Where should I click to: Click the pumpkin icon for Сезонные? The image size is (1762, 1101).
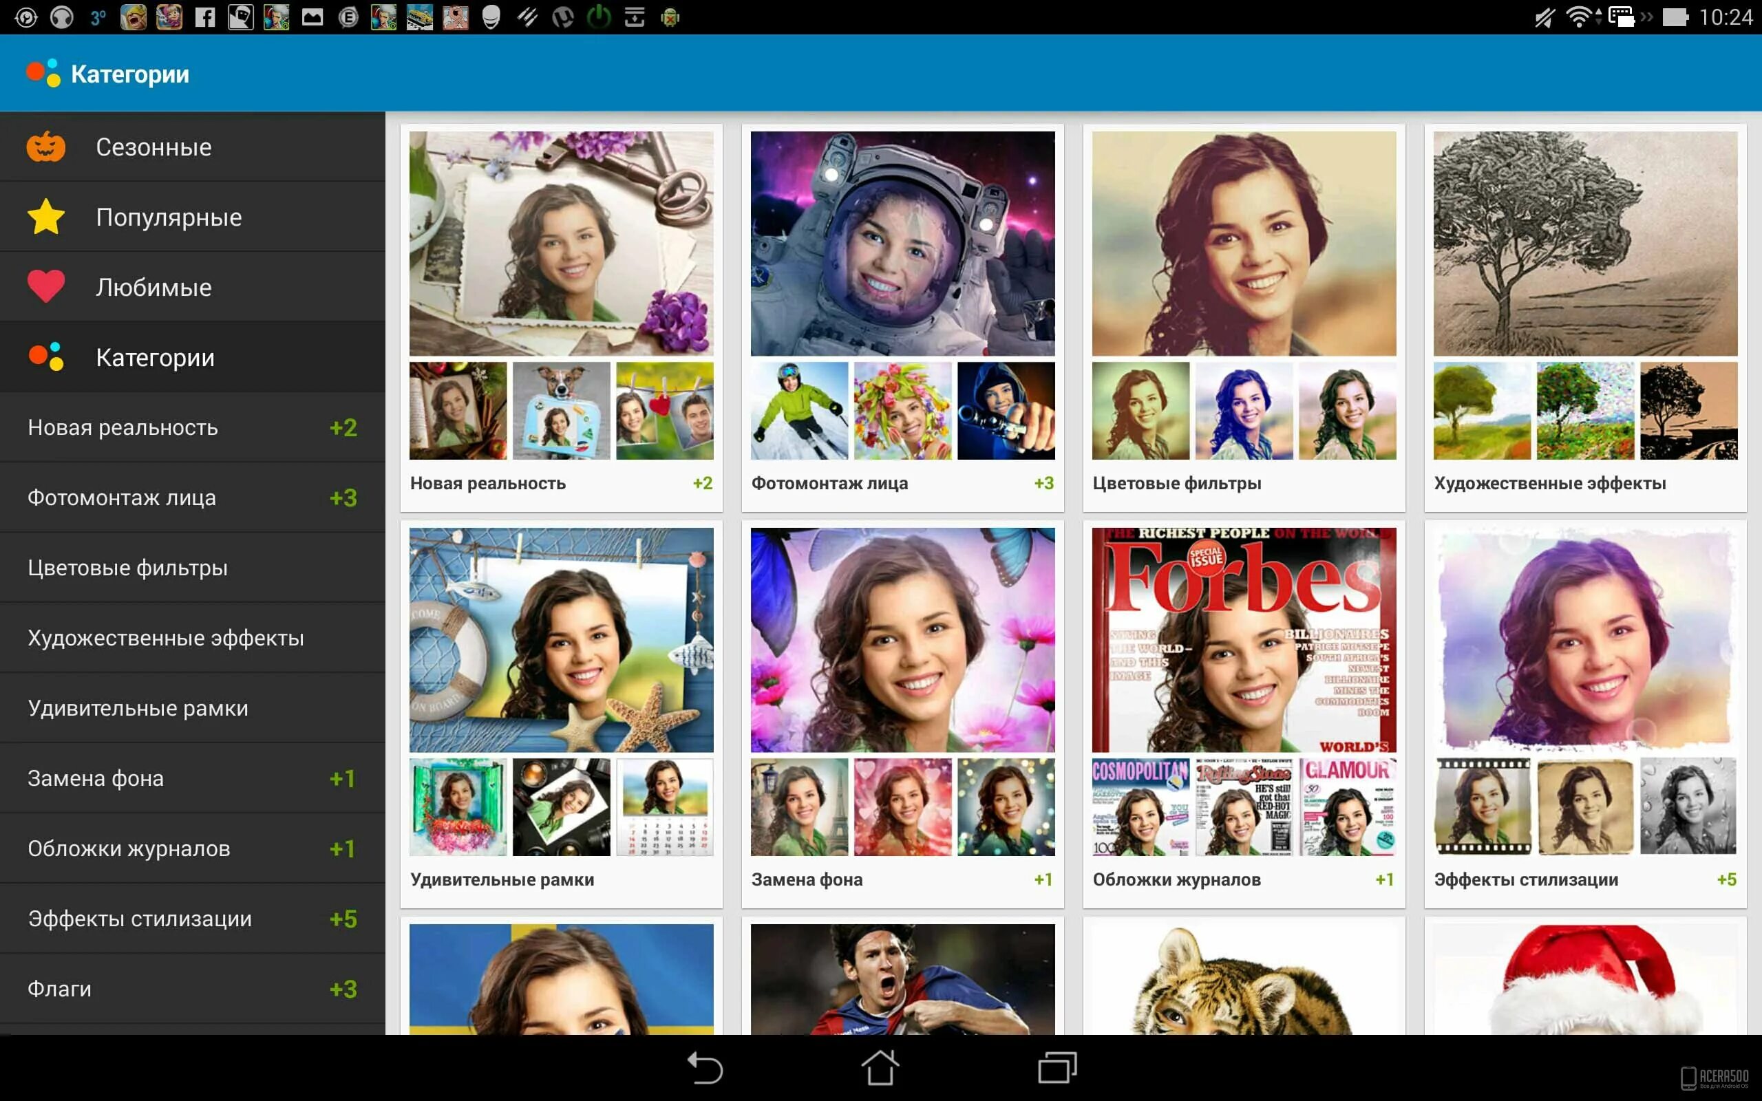pyautogui.click(x=46, y=147)
